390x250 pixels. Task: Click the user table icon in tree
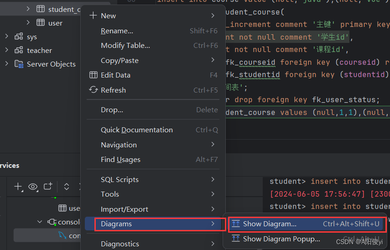pos(41,23)
